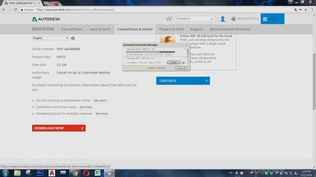This screenshot has width=316, height=177.
Task: Select the product key 001J1
Action: click(x=61, y=57)
